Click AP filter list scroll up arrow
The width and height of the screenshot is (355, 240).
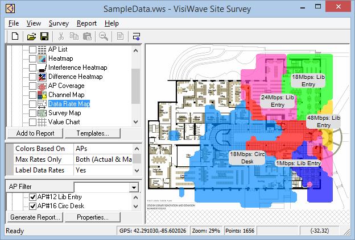pos(136,197)
